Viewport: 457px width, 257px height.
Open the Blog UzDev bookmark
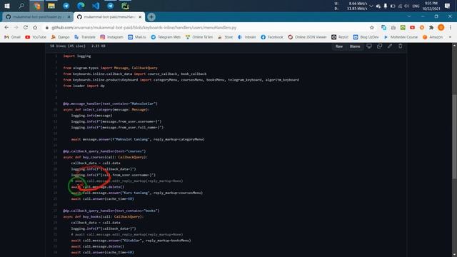[366, 37]
